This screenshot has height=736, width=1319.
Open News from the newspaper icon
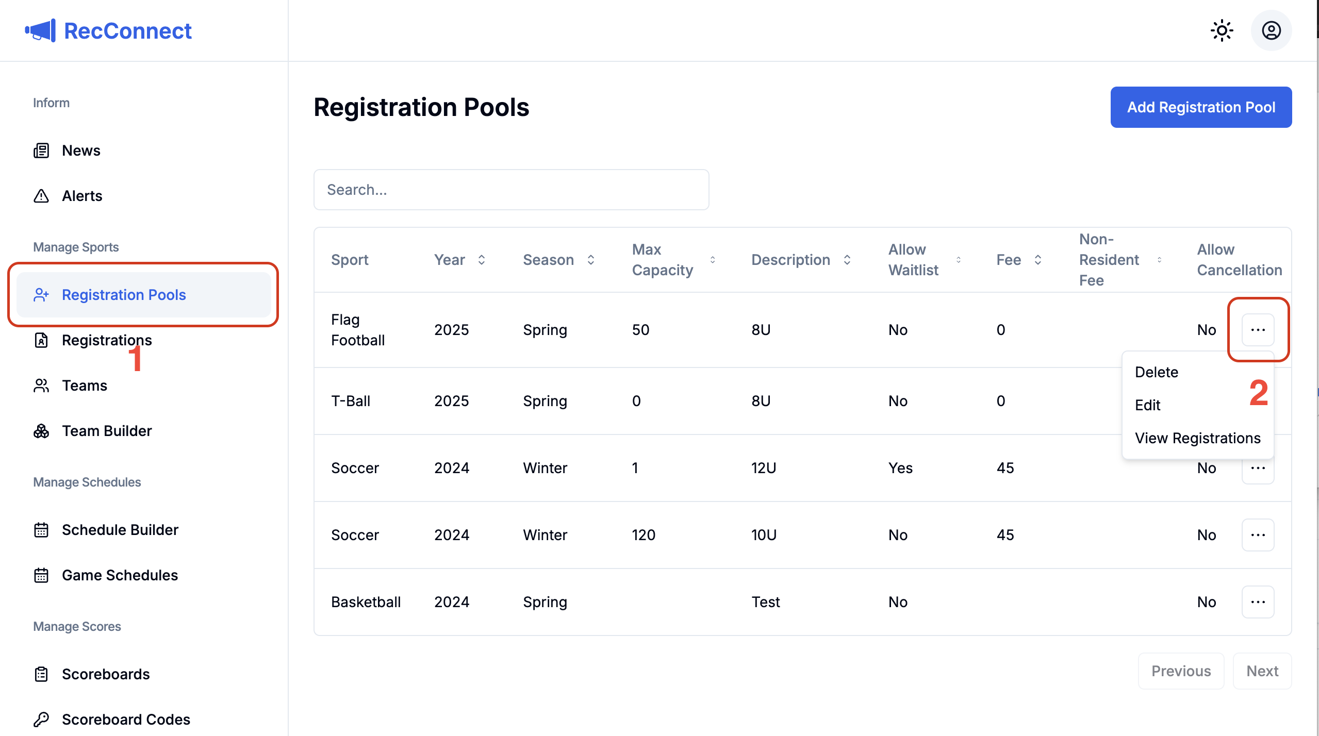pyautogui.click(x=41, y=150)
